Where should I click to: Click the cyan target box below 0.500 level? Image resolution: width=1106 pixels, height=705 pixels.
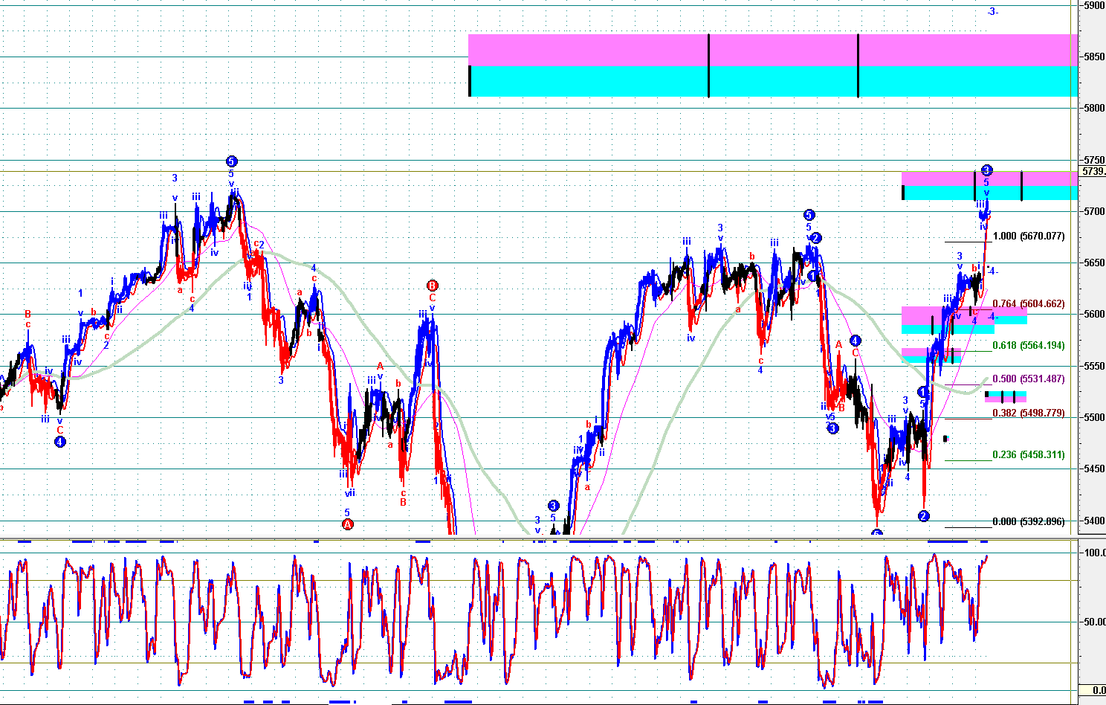click(x=1006, y=394)
